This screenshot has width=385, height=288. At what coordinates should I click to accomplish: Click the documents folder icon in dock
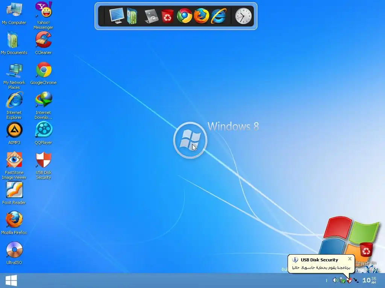132,16
